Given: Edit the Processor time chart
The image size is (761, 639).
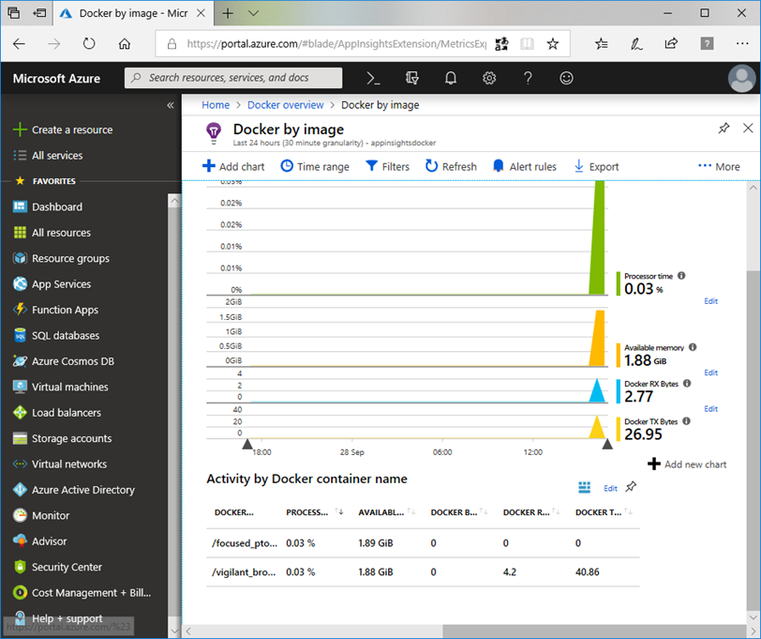Looking at the screenshot, I should point(710,301).
